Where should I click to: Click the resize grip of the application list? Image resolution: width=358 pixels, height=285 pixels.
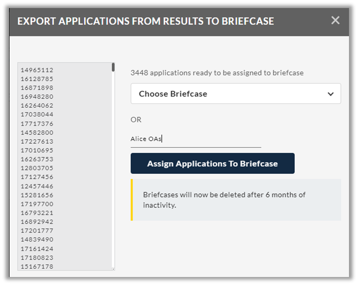coord(113,269)
